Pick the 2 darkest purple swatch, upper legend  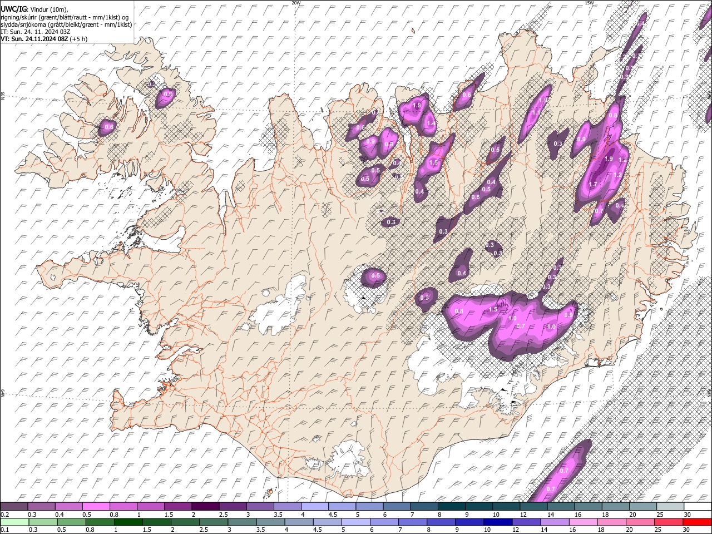205,507
